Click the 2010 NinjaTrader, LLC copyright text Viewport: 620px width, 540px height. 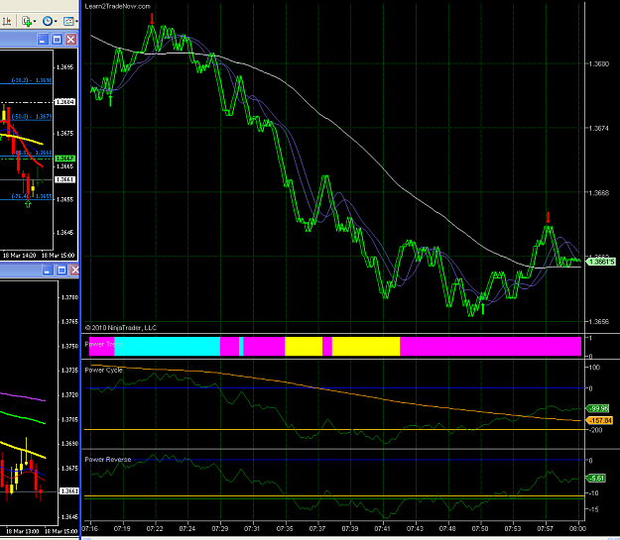tap(121, 328)
